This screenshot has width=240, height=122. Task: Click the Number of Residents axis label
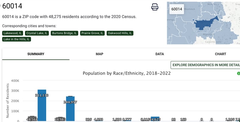tap(7, 101)
